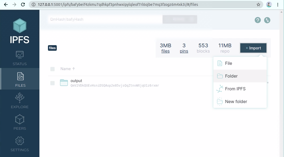Select From IPFS in the Import menu
This screenshot has width=284, height=157.
coord(240,89)
